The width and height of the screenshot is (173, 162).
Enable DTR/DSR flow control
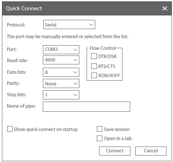pyautogui.click(x=94, y=56)
